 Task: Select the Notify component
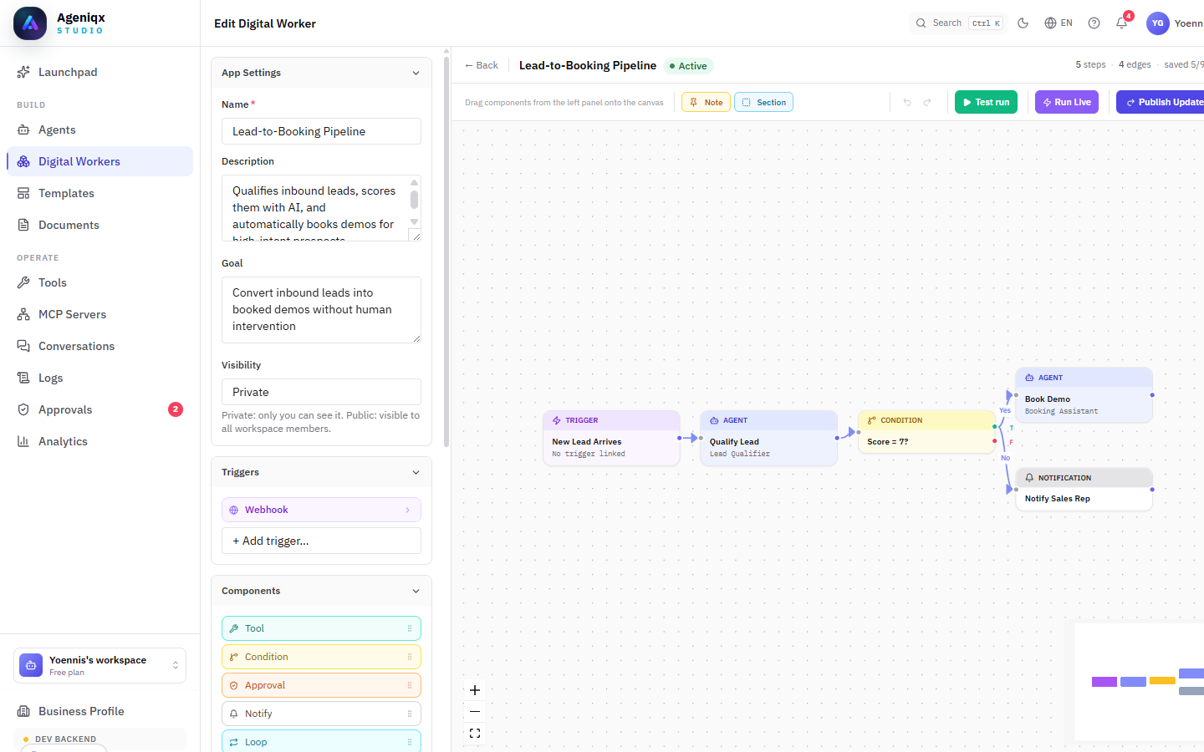(x=321, y=714)
